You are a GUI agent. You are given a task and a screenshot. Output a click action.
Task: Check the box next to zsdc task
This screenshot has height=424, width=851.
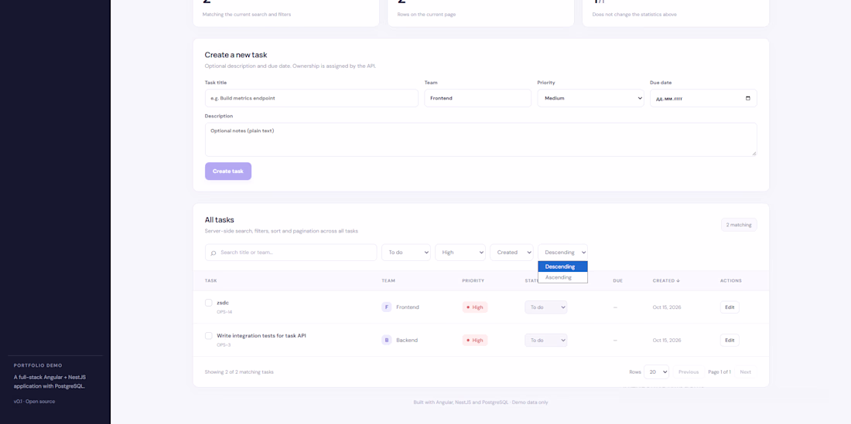click(x=208, y=303)
